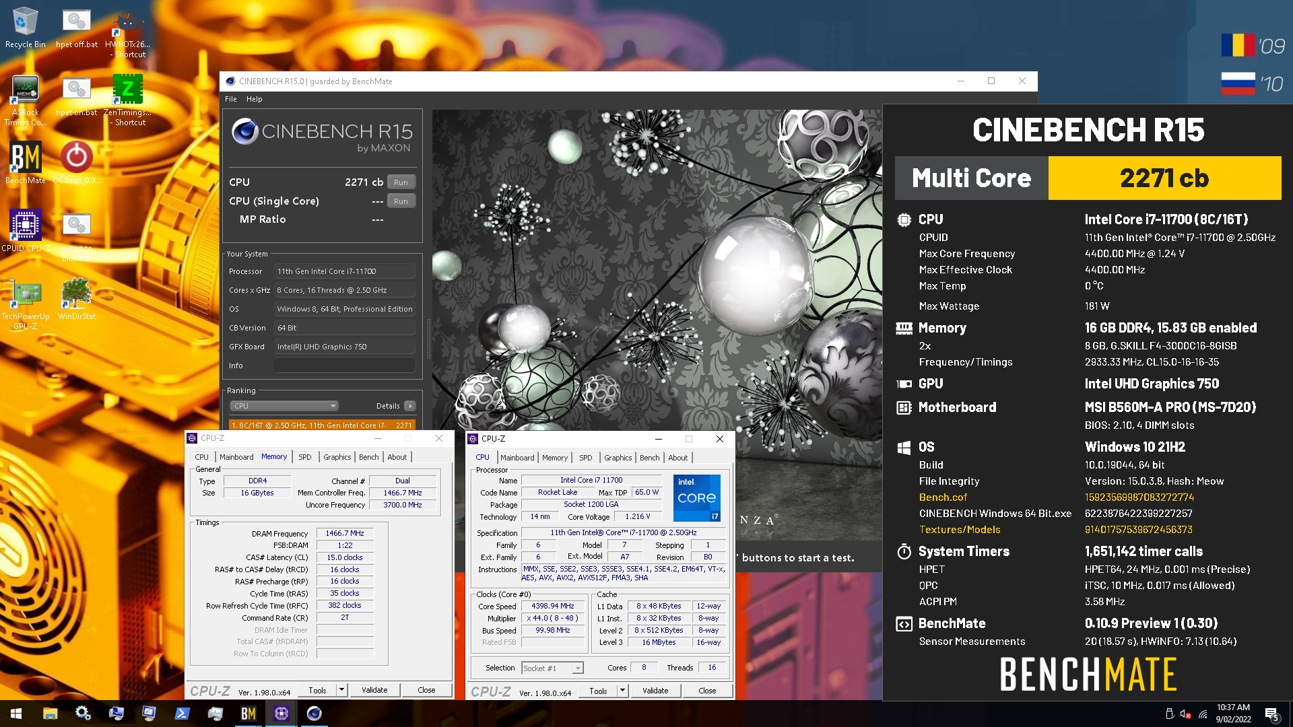1293x727 pixels.
Task: Click Close button in Memory CPU-Z window
Action: [426, 690]
